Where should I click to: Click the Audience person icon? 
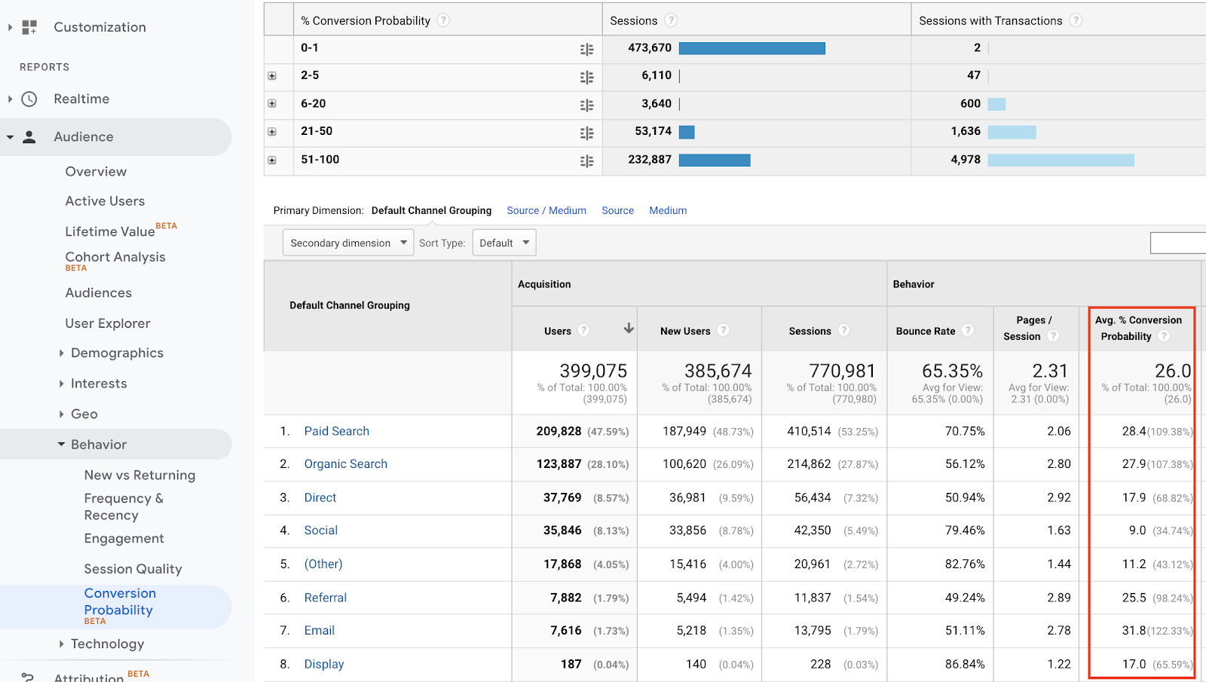[x=29, y=136]
